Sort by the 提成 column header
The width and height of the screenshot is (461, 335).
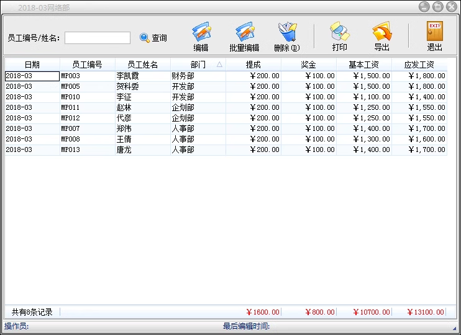(253, 65)
